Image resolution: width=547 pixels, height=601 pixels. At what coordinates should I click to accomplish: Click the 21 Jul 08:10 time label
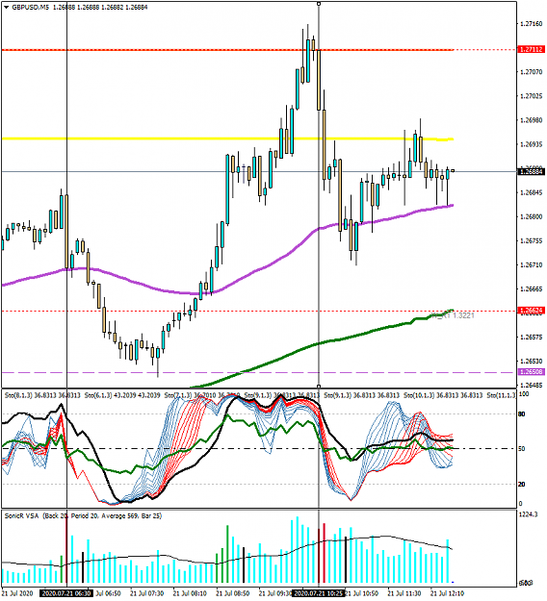(190, 593)
